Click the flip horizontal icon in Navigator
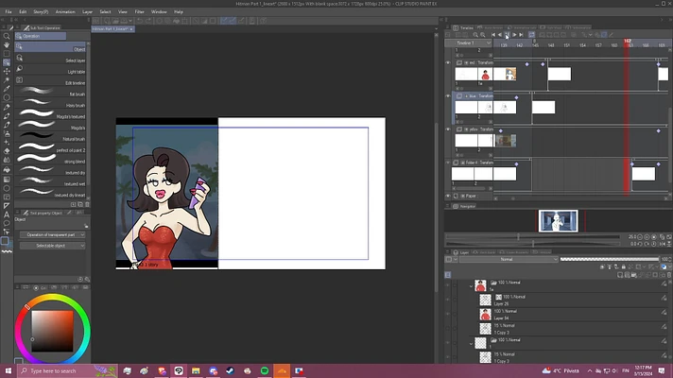673x378 pixels. (x=663, y=244)
